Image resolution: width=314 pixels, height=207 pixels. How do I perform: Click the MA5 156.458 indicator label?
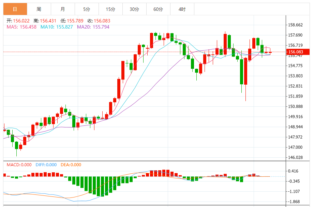click(x=22, y=27)
